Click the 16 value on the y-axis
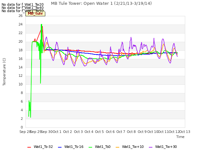 (20, 59)
